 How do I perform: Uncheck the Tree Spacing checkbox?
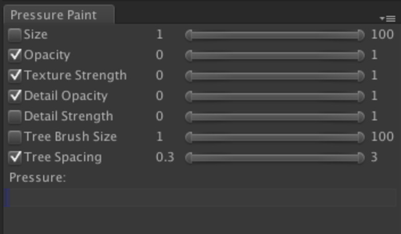click(15, 157)
